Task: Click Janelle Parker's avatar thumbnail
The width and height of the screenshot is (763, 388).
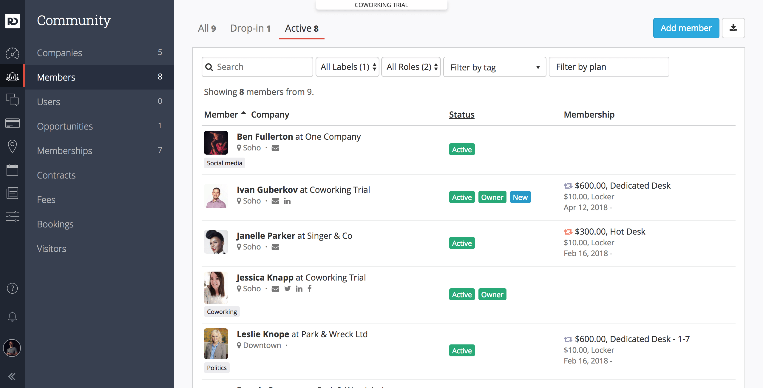Action: pyautogui.click(x=216, y=242)
